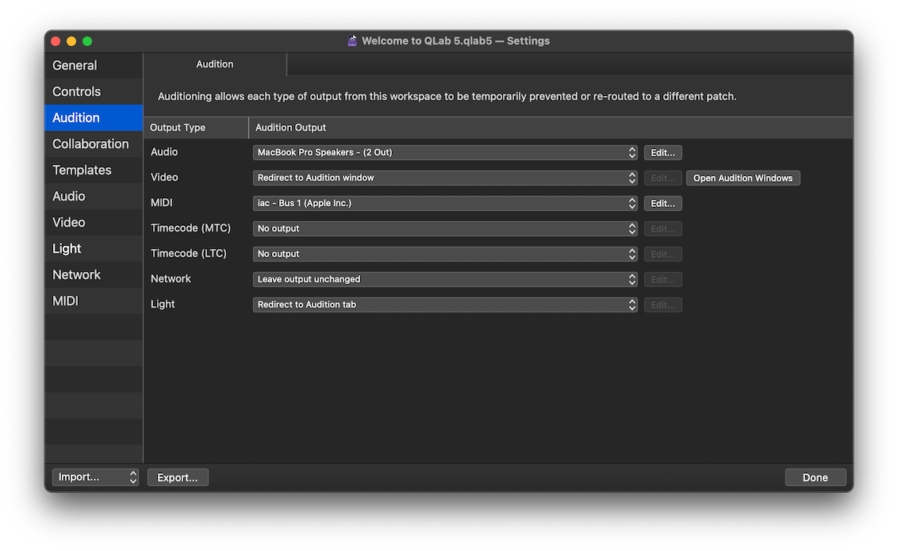898x551 pixels.
Task: Open the Video settings in sidebar
Action: (x=94, y=223)
